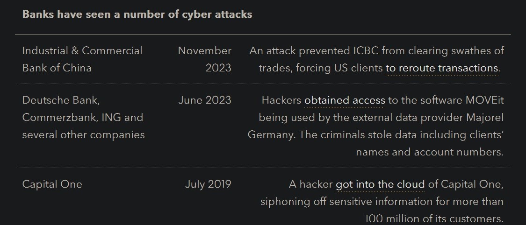Select Capital One in the bank name column
Viewport: 526px width, 225px height.
tap(52, 184)
